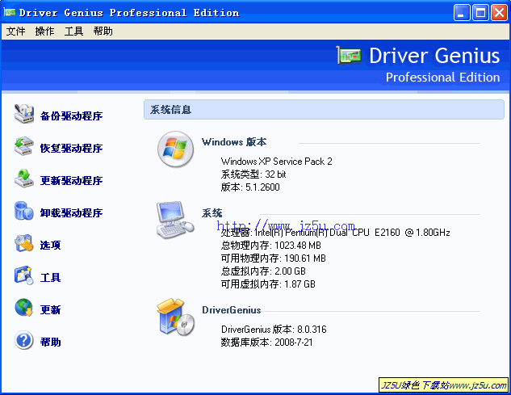Select 恢复驱动程序 in the sidebar
The width and height of the screenshot is (511, 395).
tap(71, 148)
